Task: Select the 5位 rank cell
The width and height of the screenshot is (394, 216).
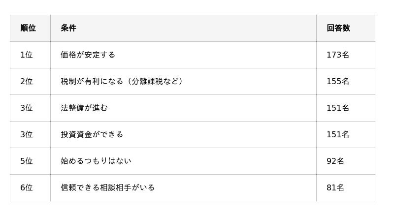Action: pos(27,161)
